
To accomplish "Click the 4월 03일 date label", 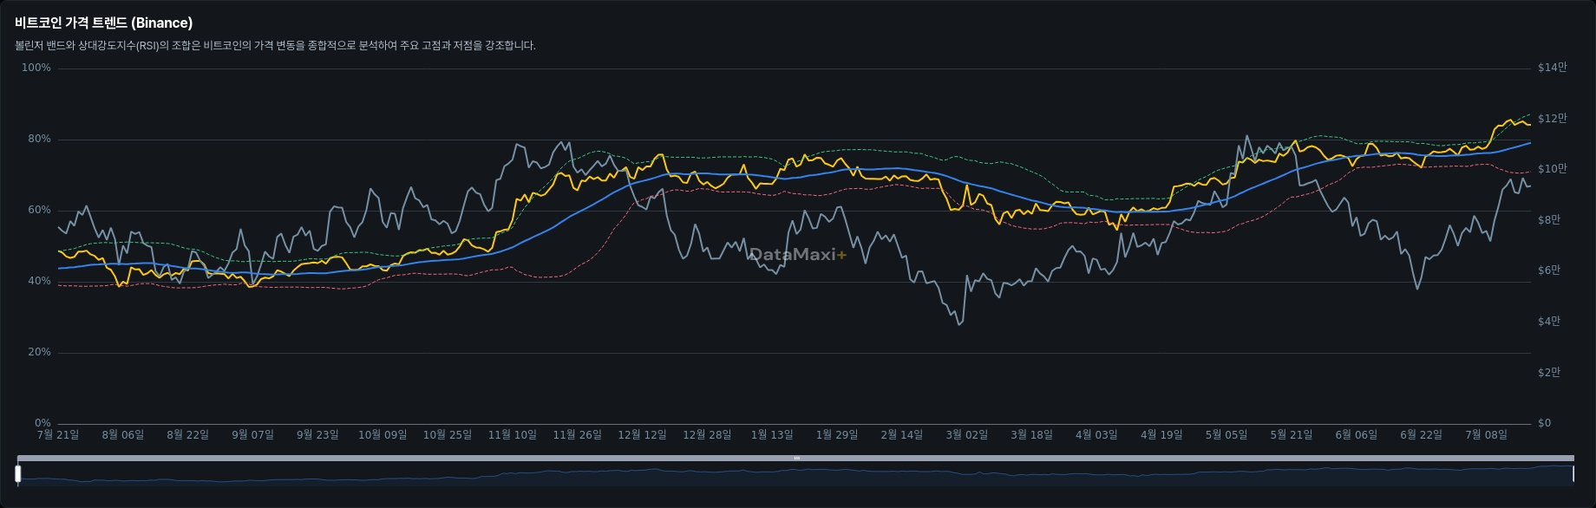I will [x=1096, y=434].
